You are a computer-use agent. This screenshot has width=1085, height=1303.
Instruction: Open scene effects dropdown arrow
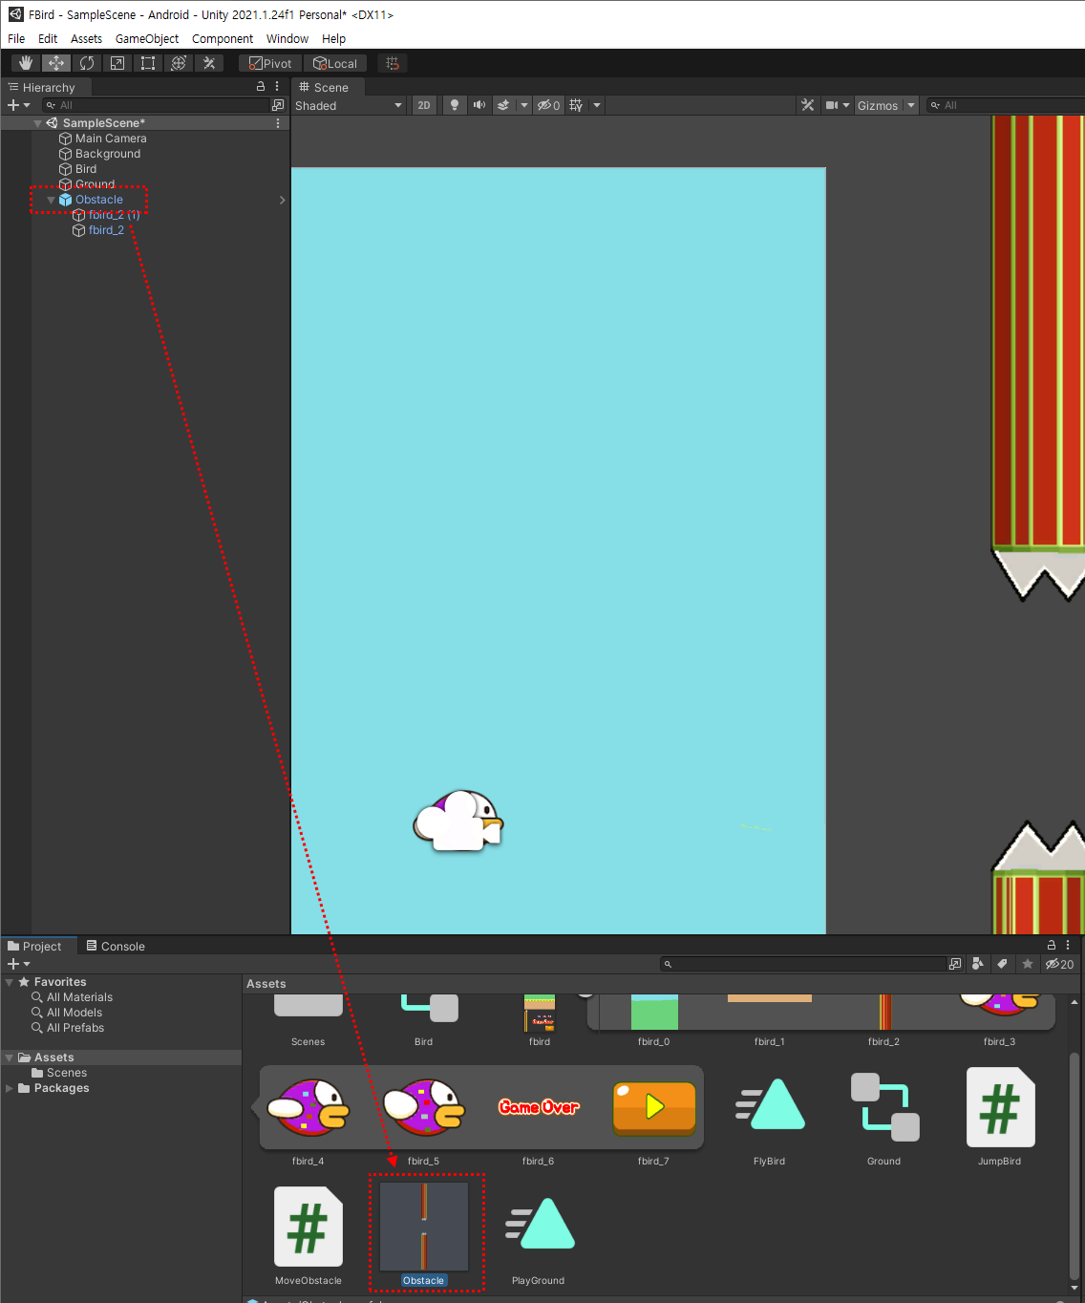524,105
